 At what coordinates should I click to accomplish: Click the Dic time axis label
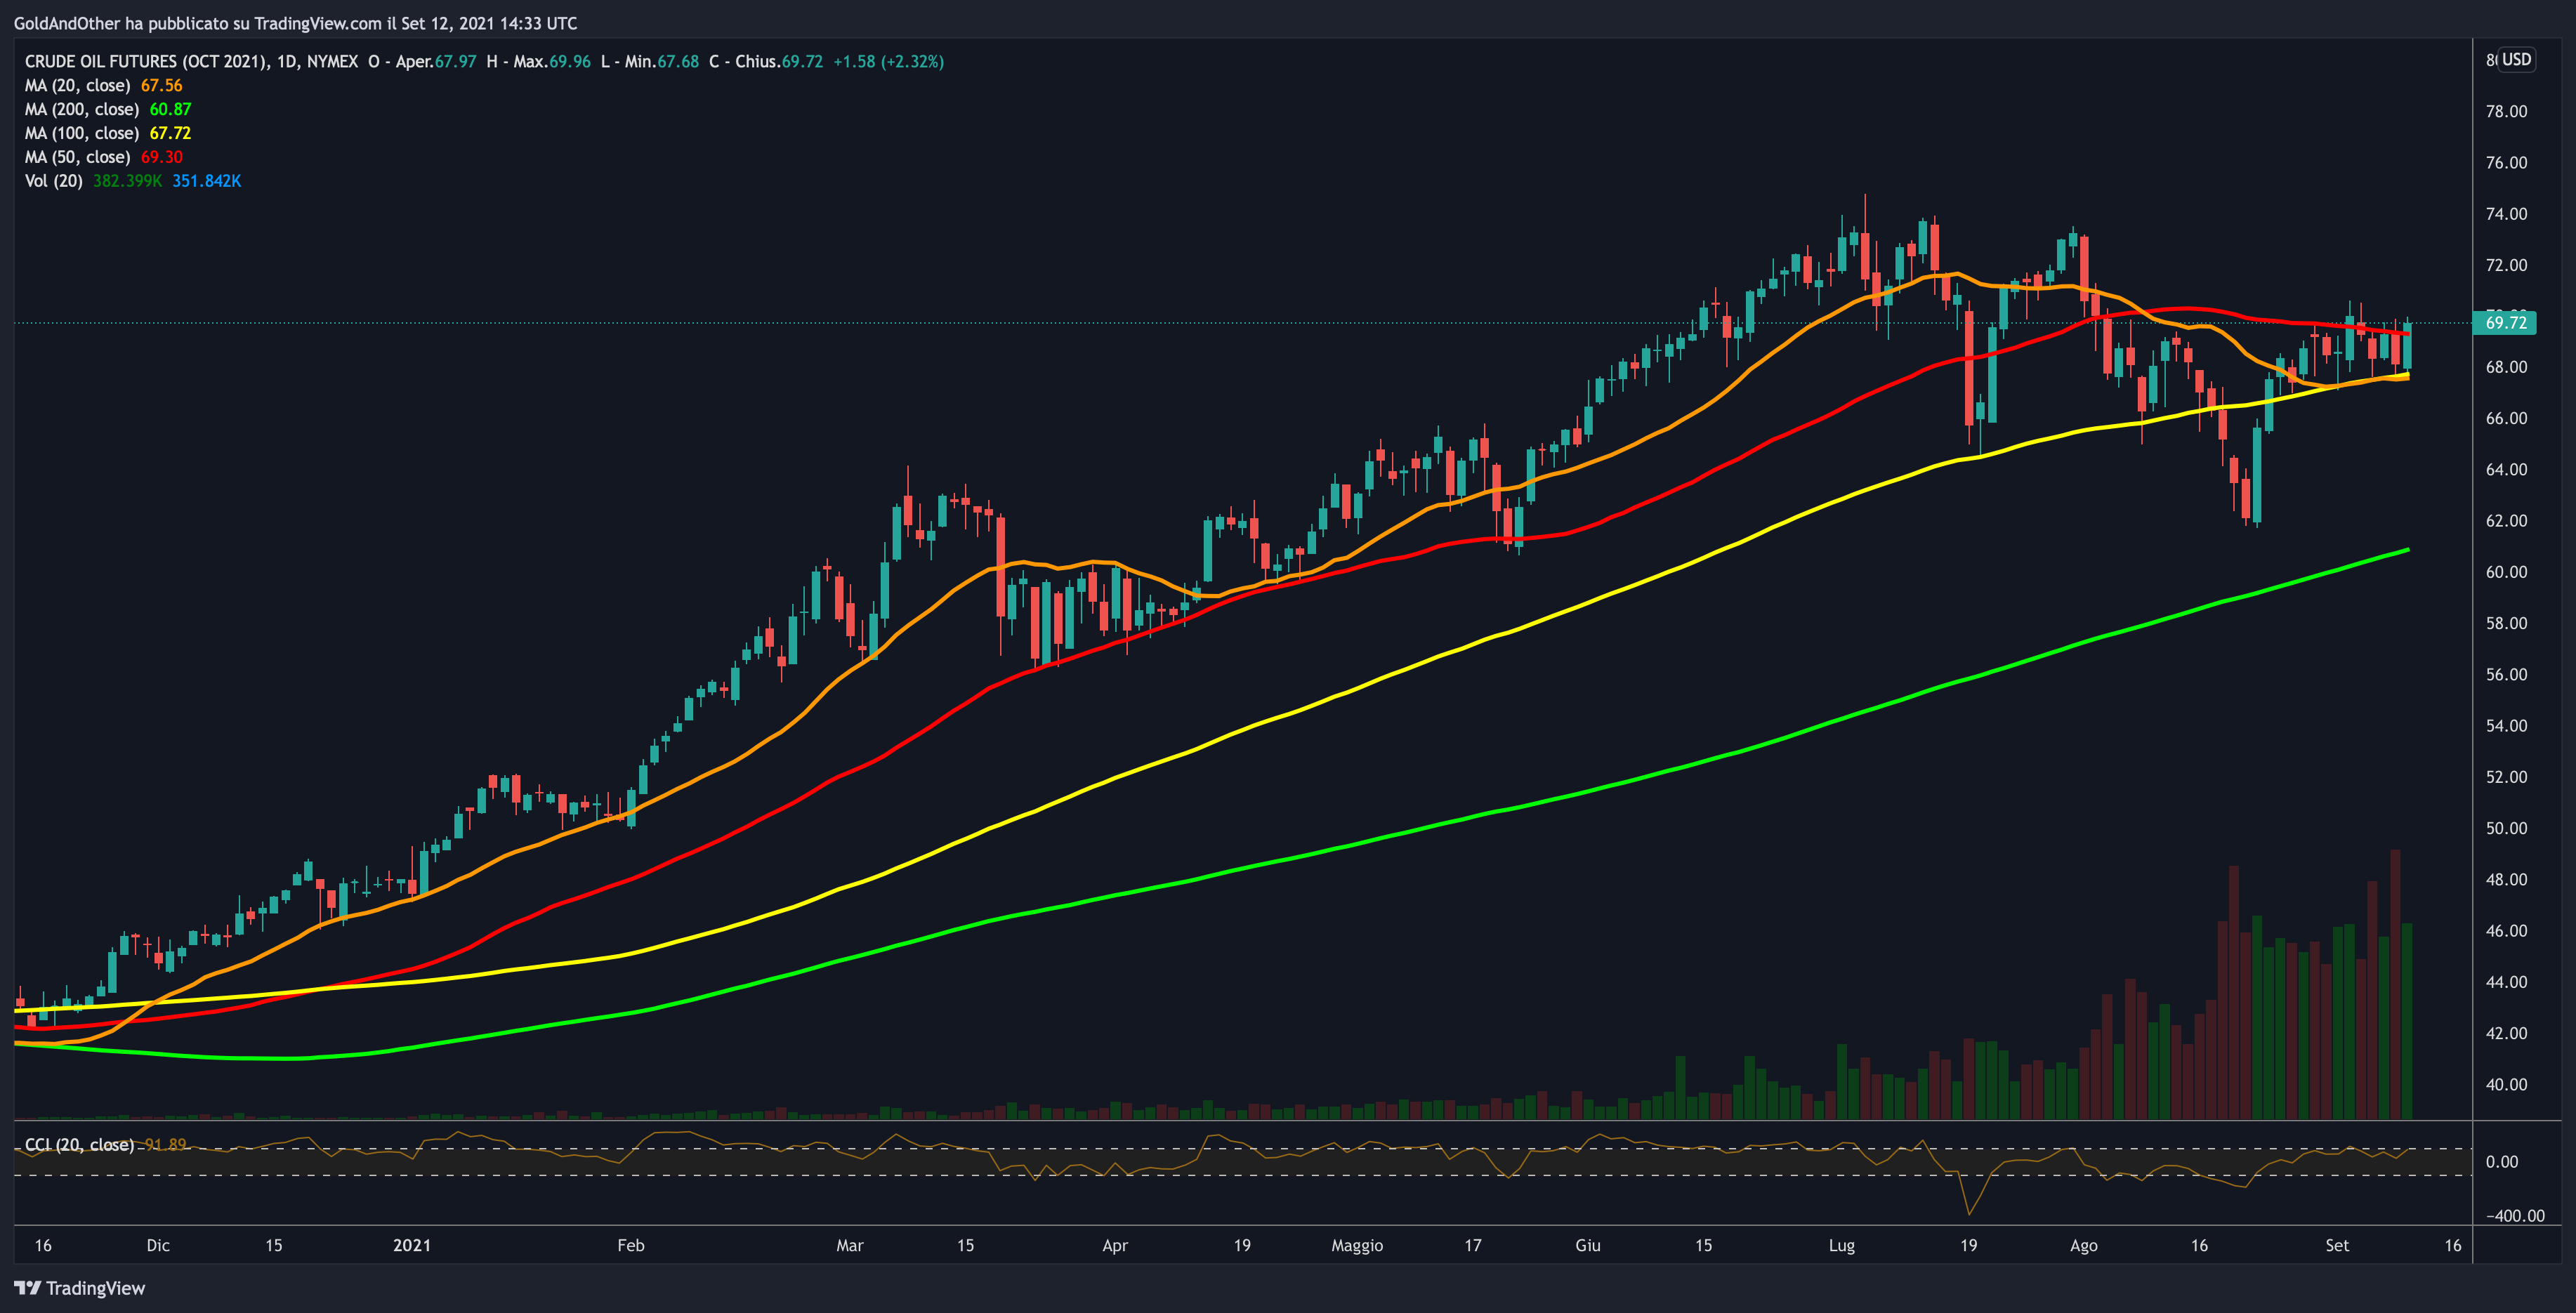click(158, 1245)
